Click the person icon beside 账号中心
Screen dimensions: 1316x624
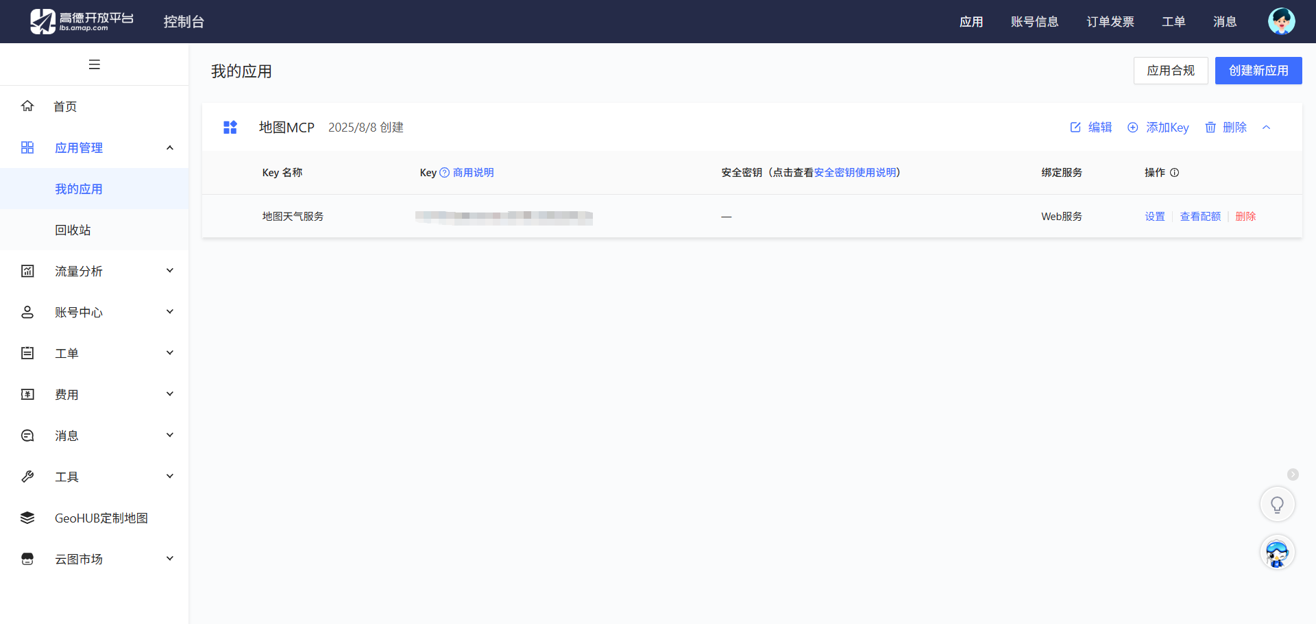point(27,312)
